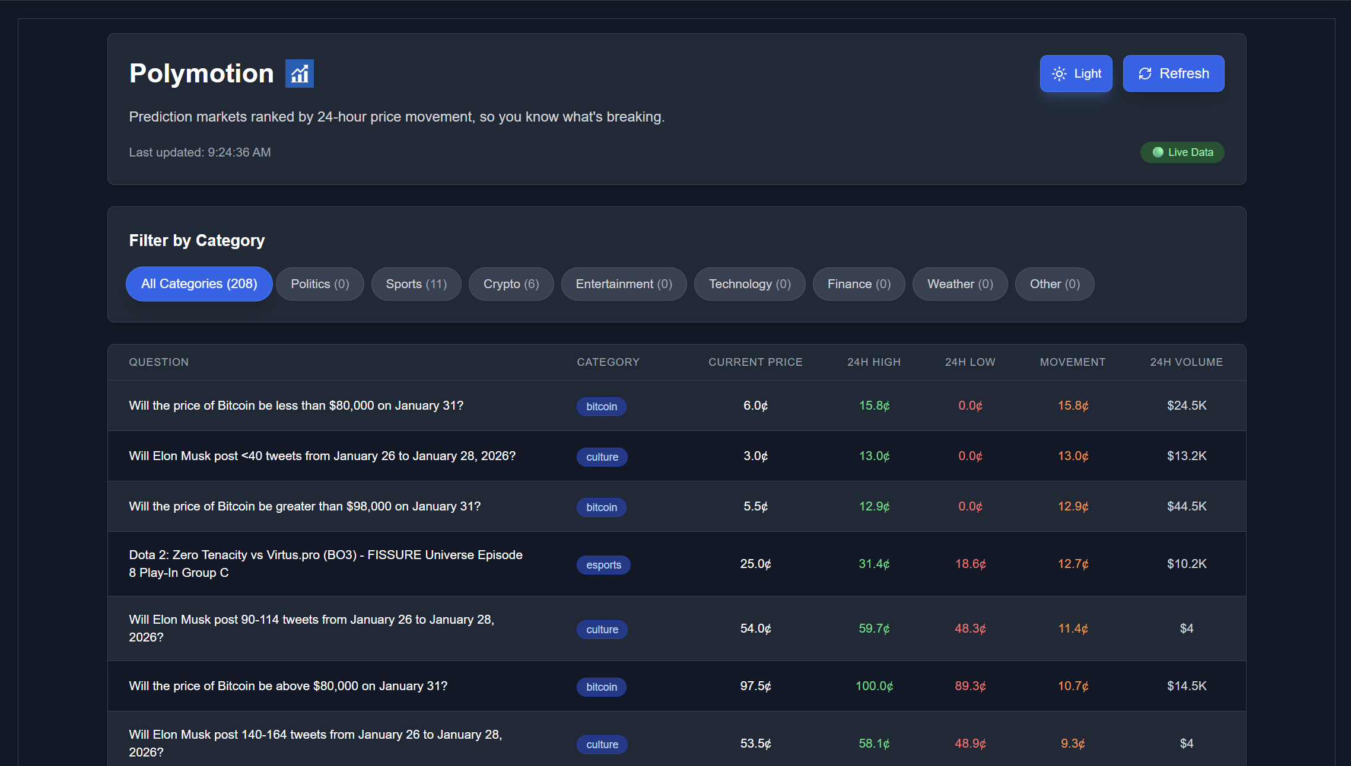Click the circular arrows Refresh icon
This screenshot has height=766, width=1351.
tap(1145, 74)
